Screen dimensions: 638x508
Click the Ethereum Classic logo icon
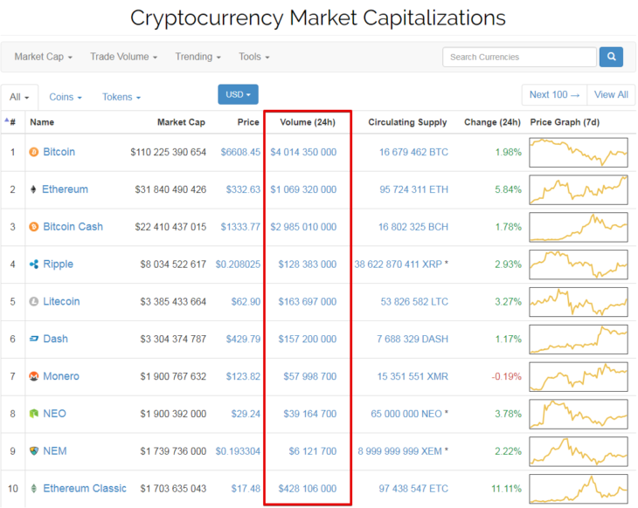pos(34,488)
